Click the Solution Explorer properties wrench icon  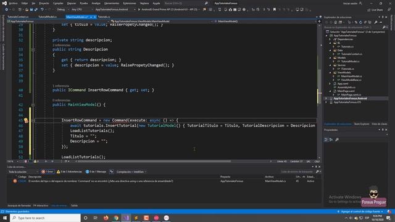[x=376, y=22]
